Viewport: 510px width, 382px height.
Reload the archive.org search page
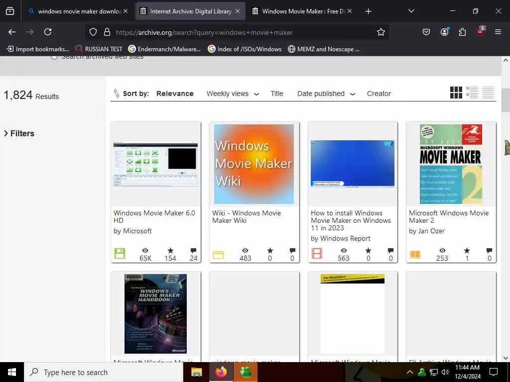pyautogui.click(x=48, y=32)
